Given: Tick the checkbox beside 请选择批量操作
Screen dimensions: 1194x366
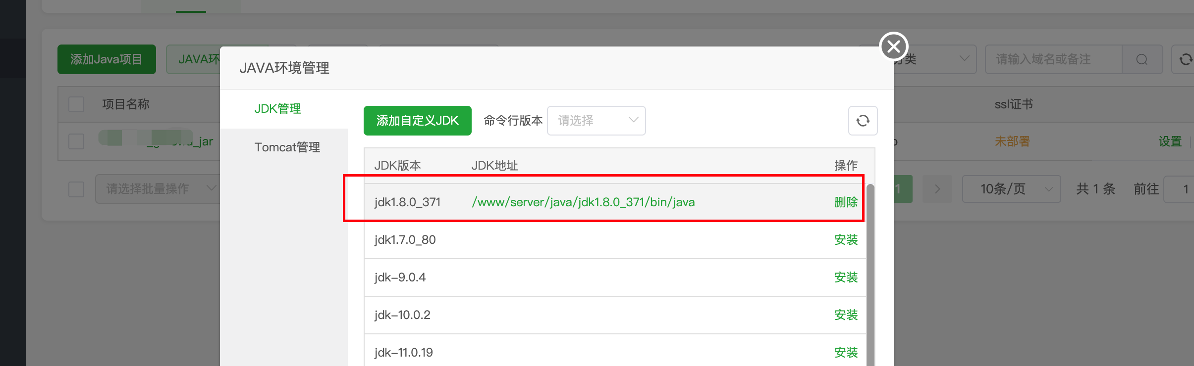Looking at the screenshot, I should pos(76,189).
